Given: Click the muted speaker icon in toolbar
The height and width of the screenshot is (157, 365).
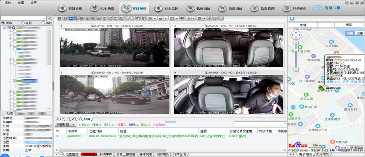Looking at the screenshot, I should (182, 18).
